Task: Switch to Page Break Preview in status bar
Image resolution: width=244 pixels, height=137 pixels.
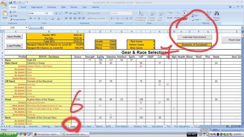Action: click(210, 130)
